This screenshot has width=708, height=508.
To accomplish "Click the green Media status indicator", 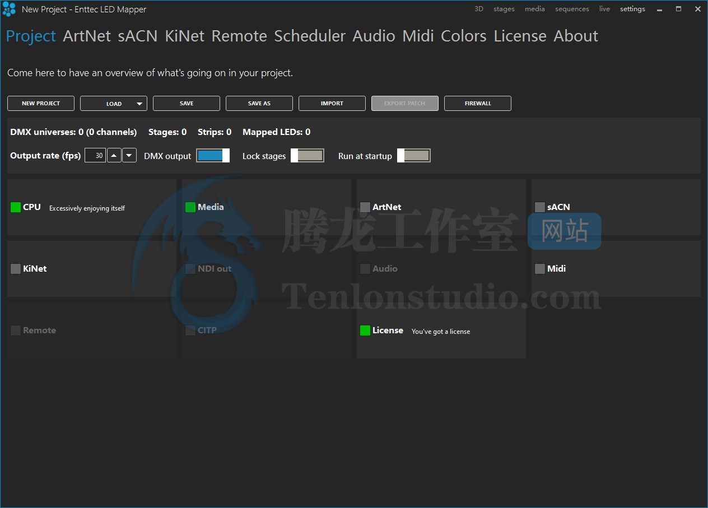I will [x=190, y=207].
